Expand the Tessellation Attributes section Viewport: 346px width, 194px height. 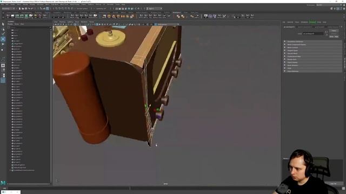(312, 41)
